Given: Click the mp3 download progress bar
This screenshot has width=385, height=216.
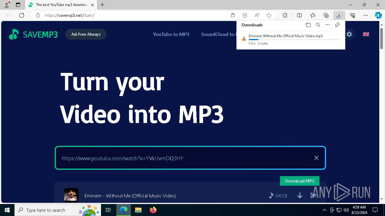Looking at the screenshot, I should click(x=294, y=40).
